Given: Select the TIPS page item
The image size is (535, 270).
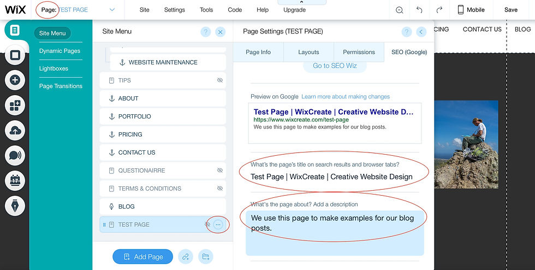Looking at the screenshot, I should coord(163,80).
